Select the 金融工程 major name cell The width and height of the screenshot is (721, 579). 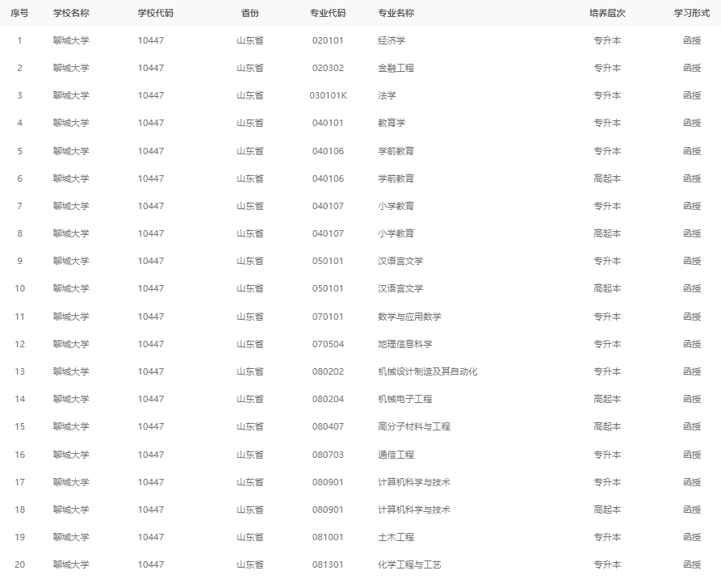(396, 68)
